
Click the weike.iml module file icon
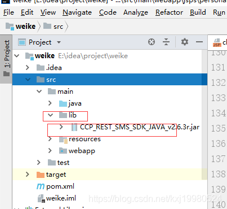pos(41,199)
